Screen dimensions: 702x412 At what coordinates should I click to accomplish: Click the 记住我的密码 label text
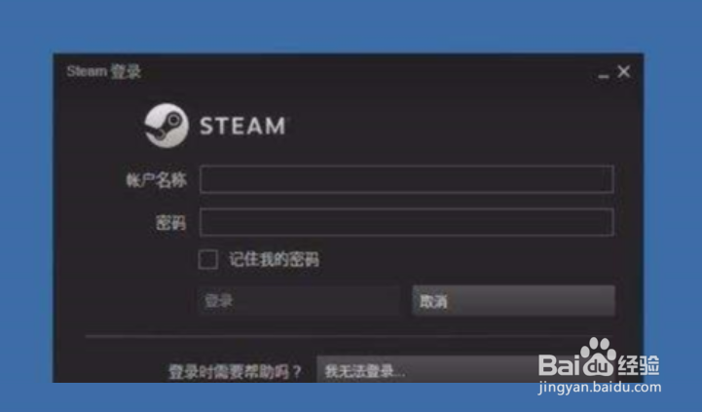click(274, 259)
